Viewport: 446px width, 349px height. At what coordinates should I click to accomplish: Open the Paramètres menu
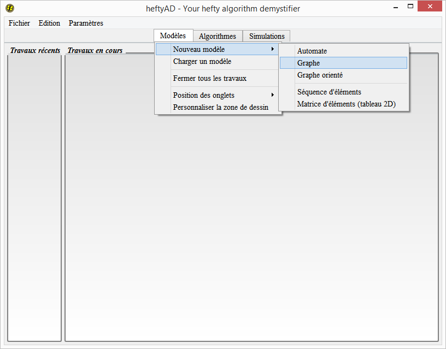[86, 23]
